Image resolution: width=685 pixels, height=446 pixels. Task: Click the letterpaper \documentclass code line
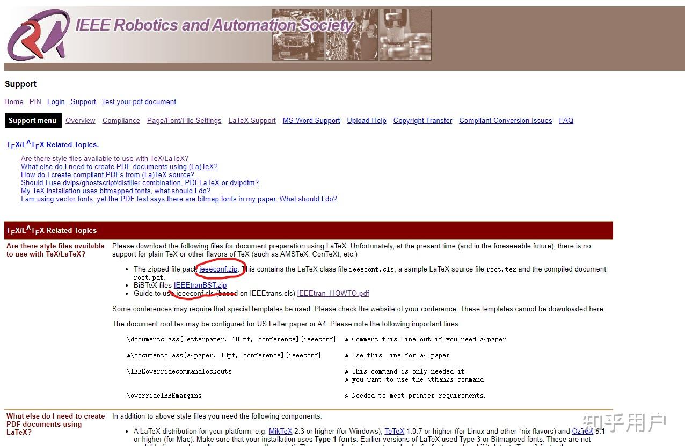[x=231, y=339]
